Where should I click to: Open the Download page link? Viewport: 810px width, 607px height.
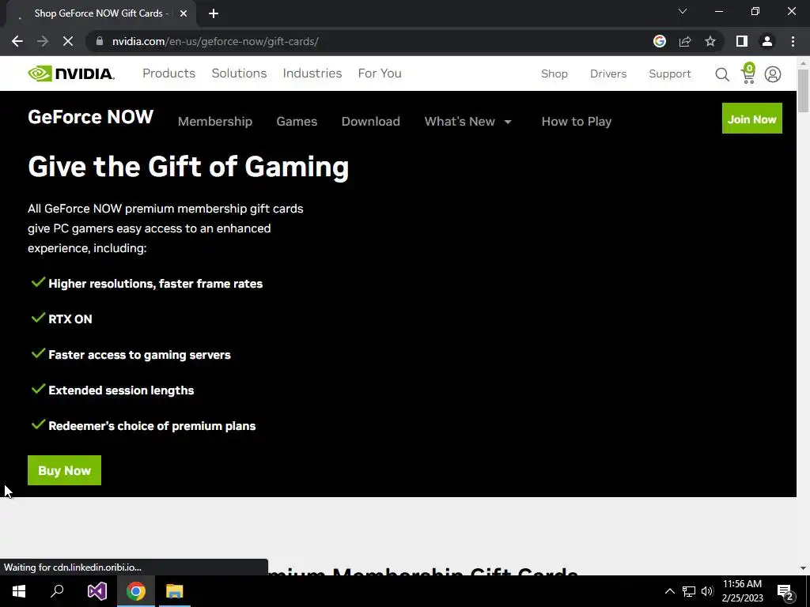point(371,121)
